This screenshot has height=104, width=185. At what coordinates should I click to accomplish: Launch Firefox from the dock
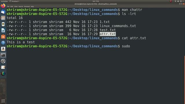[3, 6]
